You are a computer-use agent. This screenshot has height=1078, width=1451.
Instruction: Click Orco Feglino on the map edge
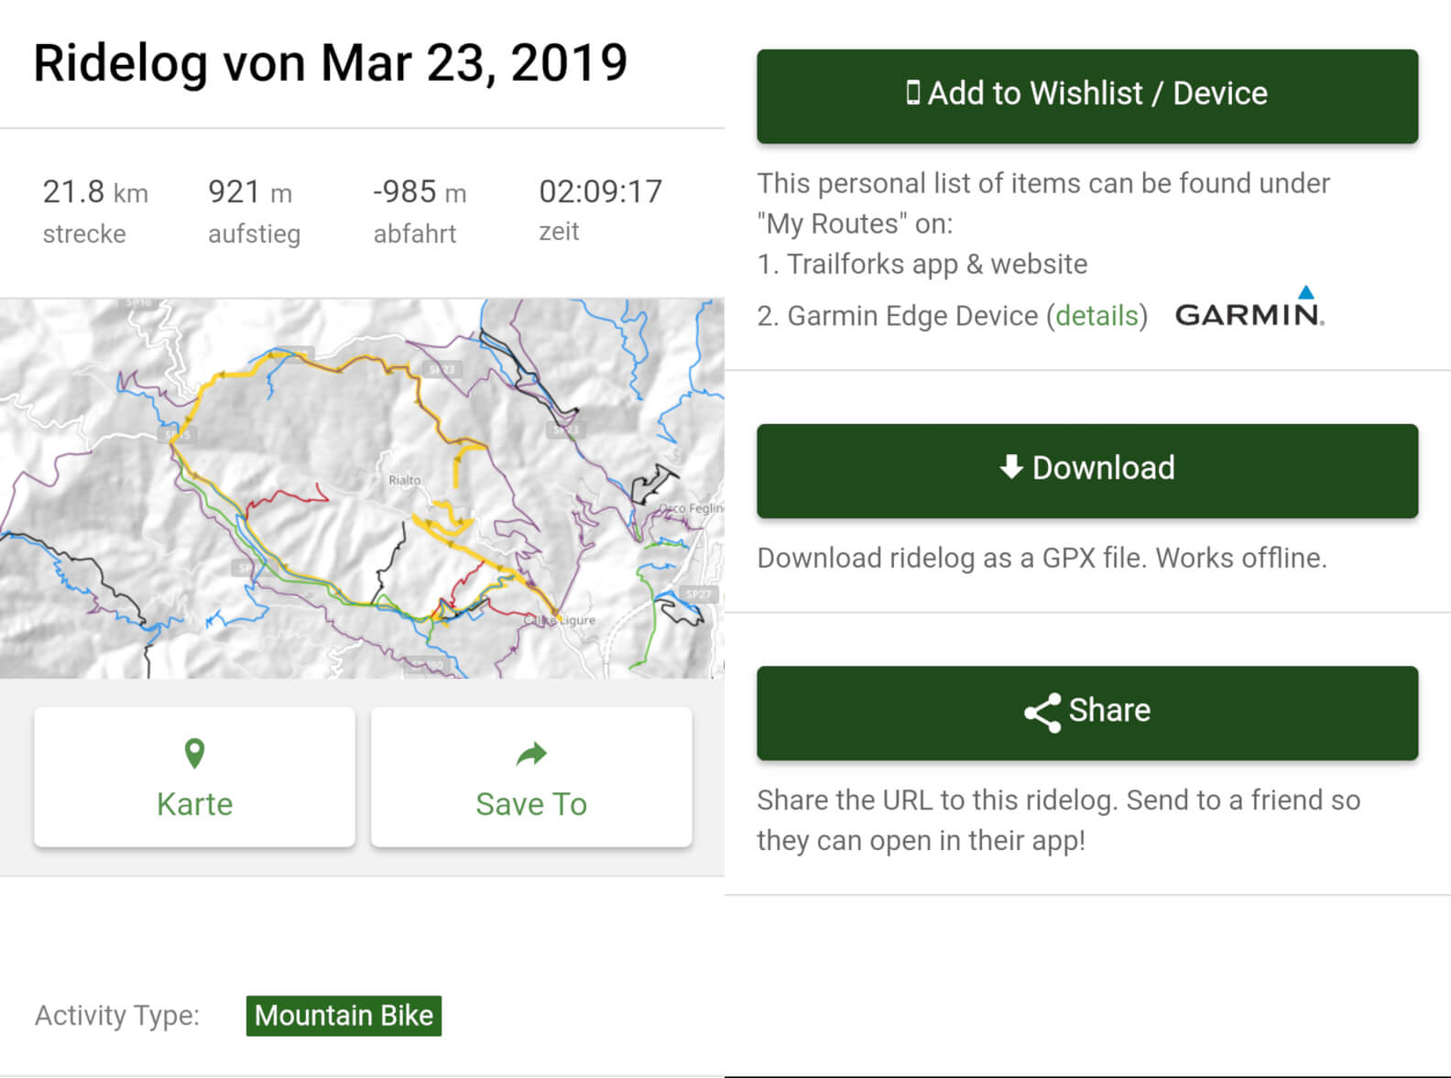coord(692,508)
